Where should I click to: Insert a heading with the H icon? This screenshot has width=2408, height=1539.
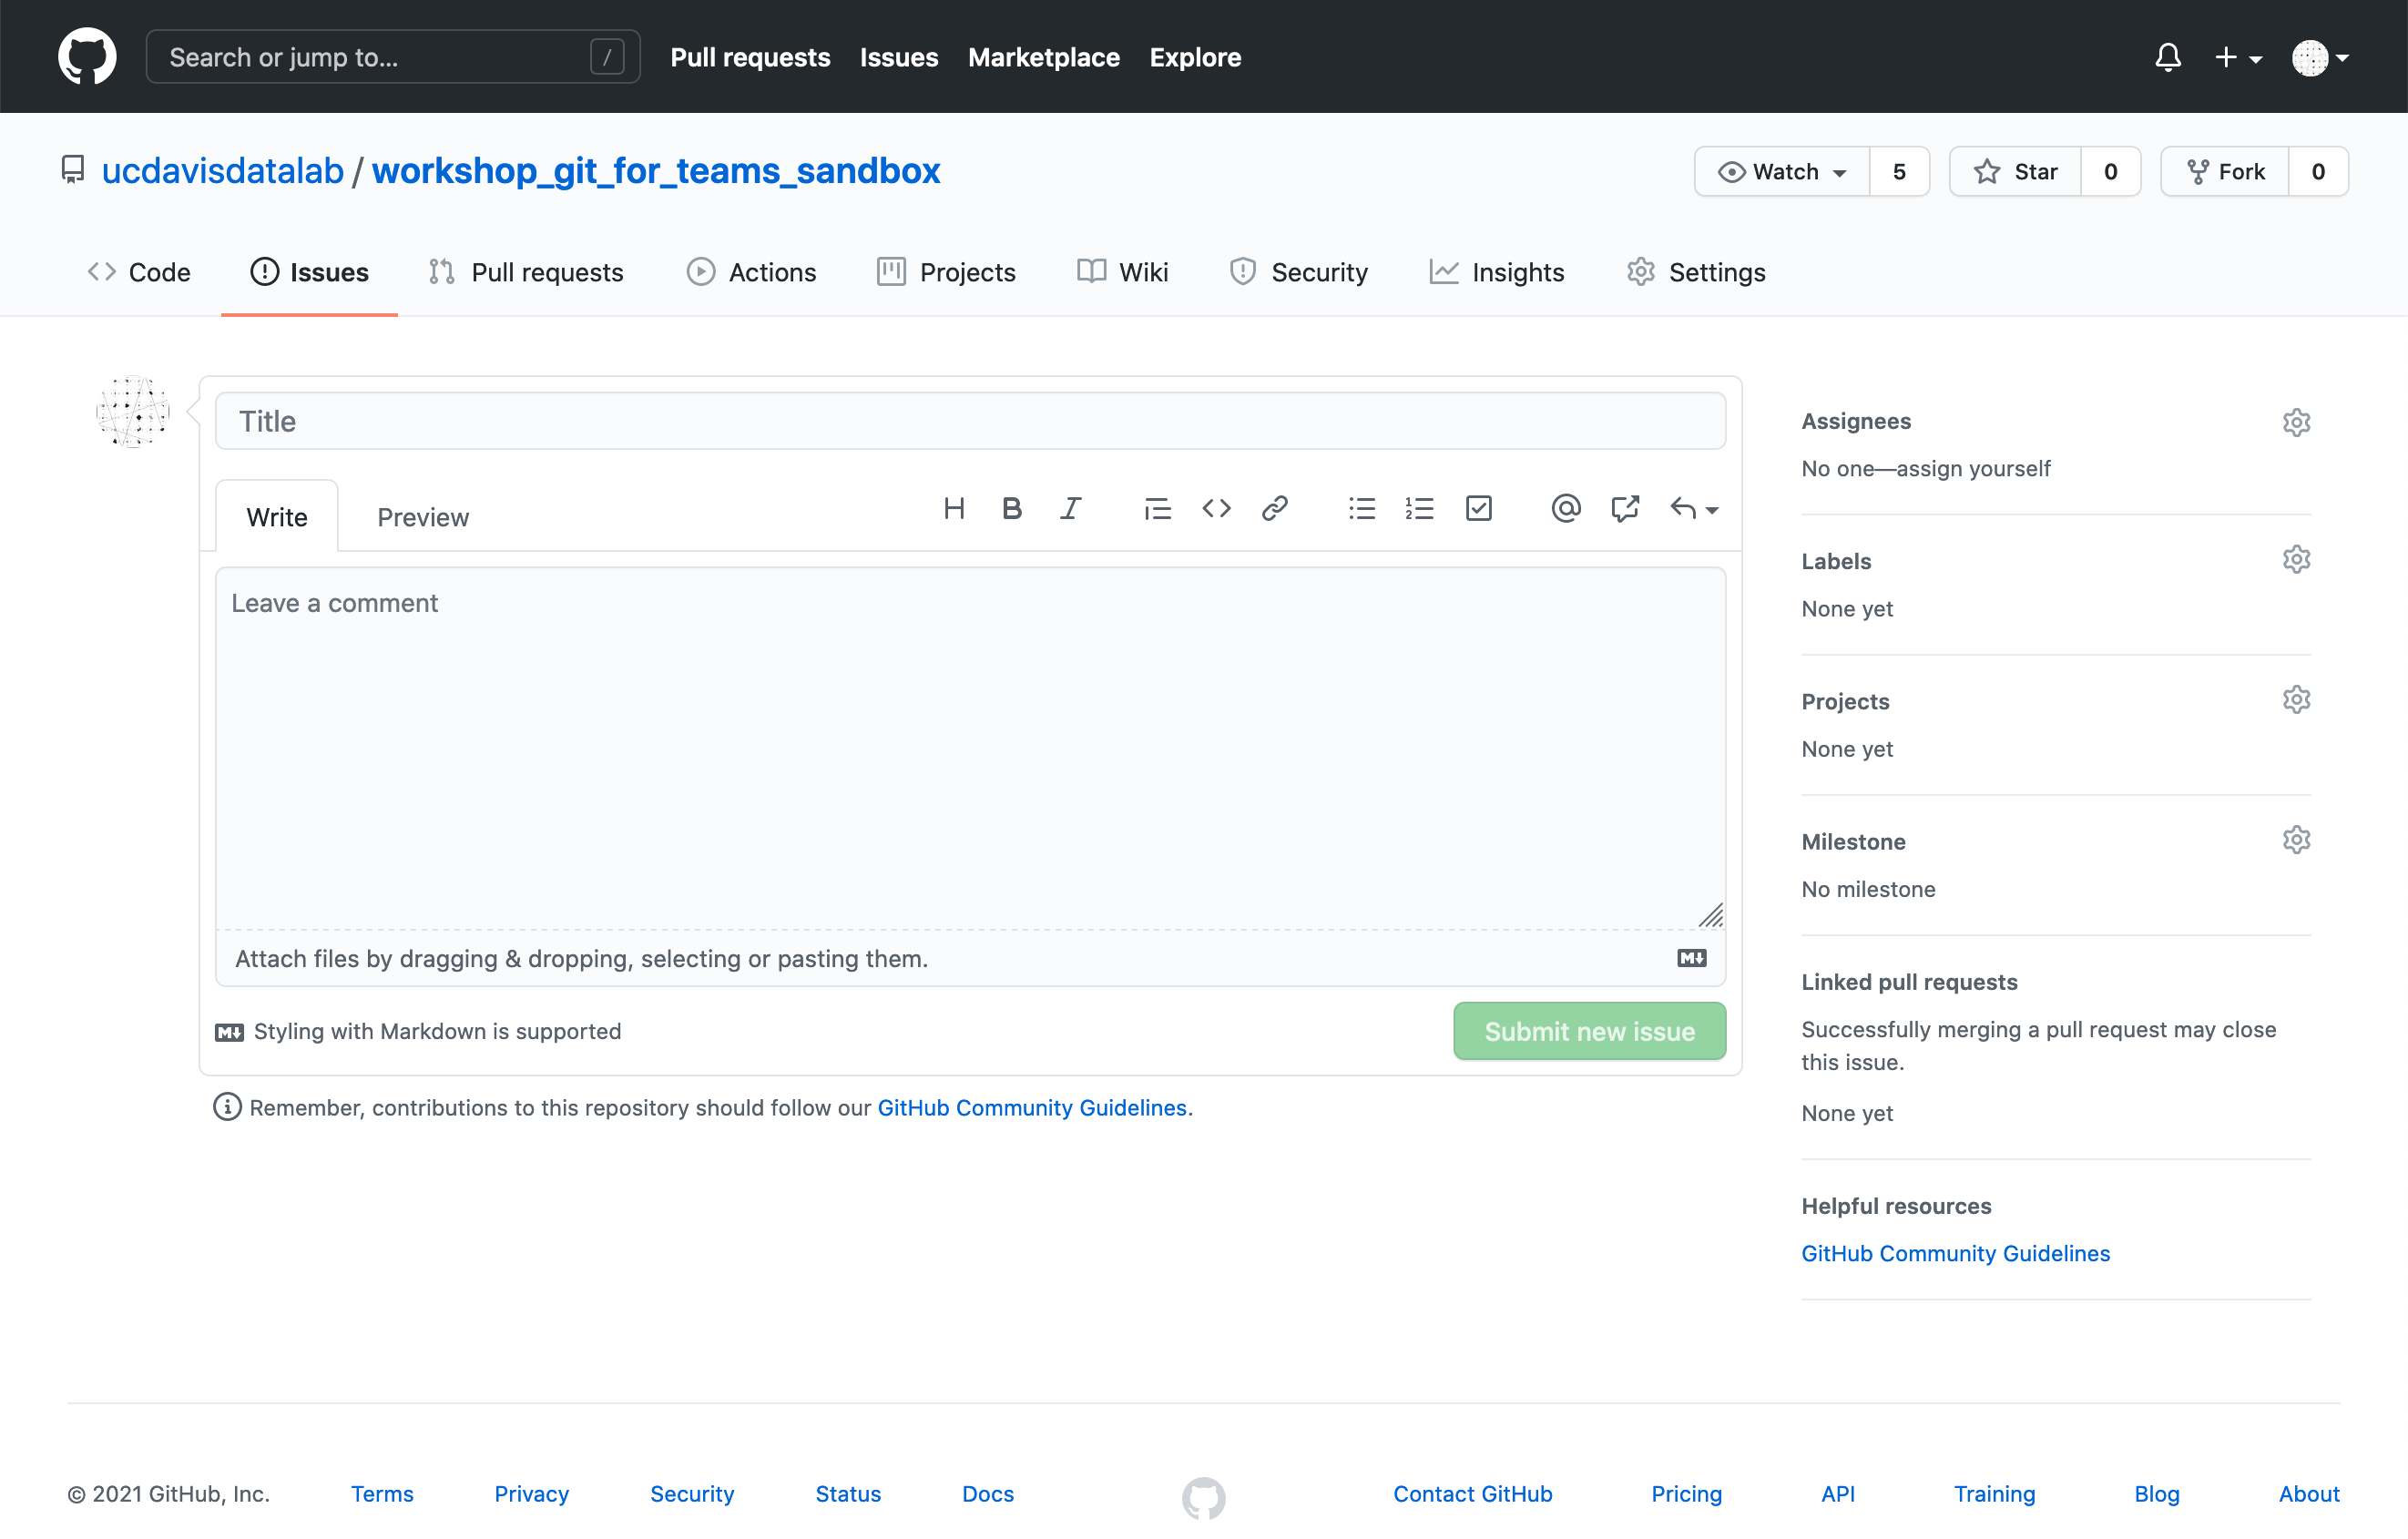click(x=954, y=508)
